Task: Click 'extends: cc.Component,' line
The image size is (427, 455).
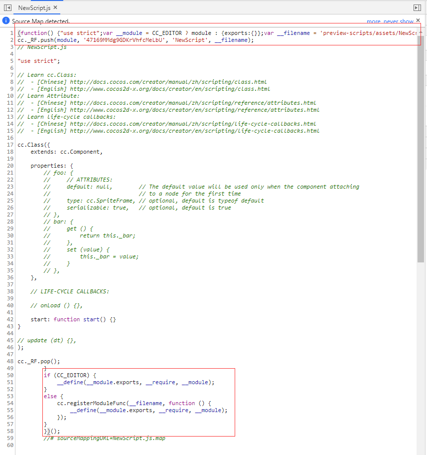Action: point(66,152)
